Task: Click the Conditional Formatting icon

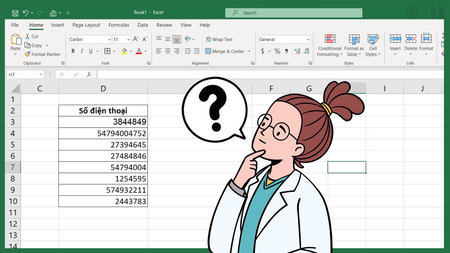Action: (330, 39)
